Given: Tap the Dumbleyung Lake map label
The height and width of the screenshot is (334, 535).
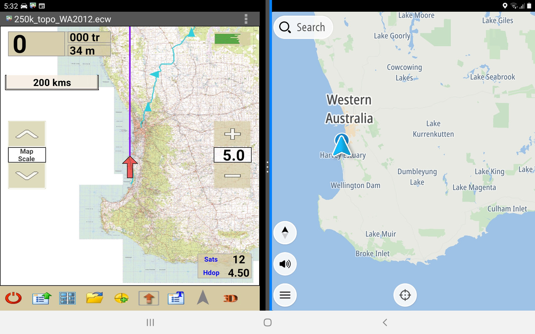Looking at the screenshot, I should coord(417,177).
